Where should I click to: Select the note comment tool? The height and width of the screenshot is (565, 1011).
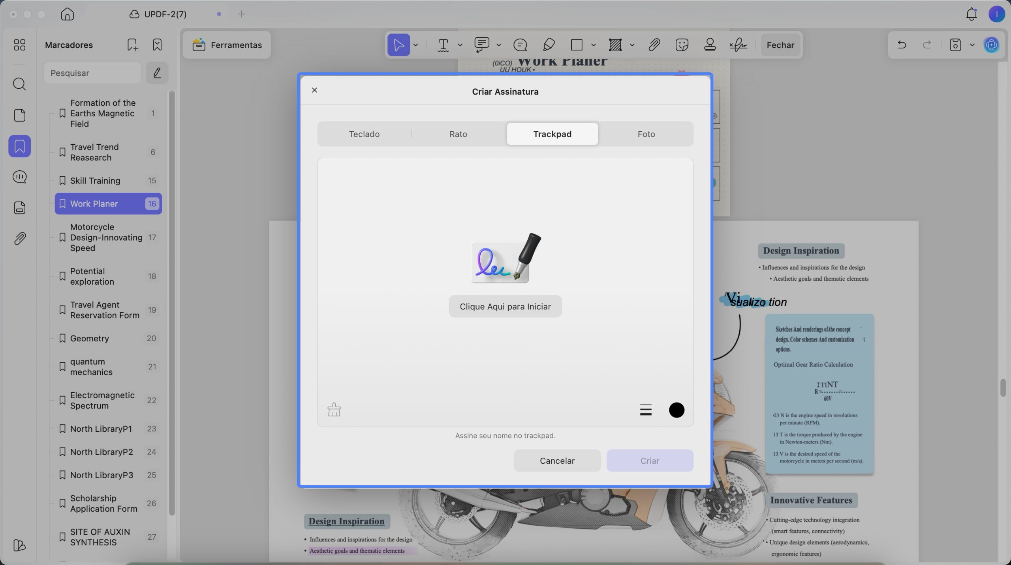click(482, 45)
